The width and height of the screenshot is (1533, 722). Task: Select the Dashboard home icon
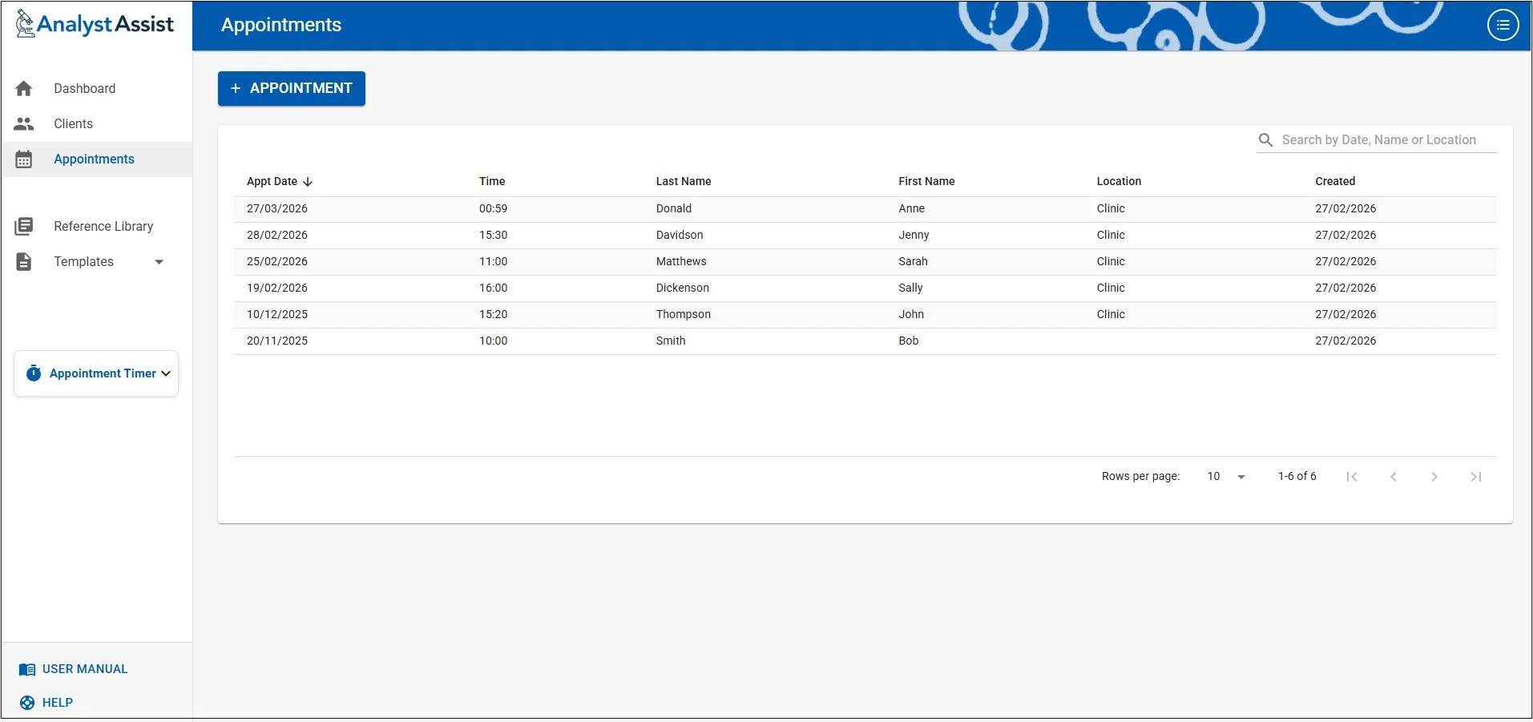coord(23,88)
